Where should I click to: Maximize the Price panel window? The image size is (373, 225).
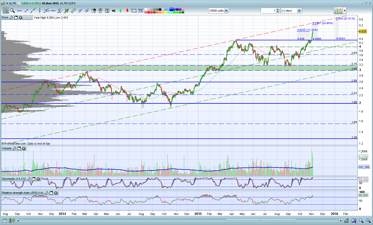16,18
